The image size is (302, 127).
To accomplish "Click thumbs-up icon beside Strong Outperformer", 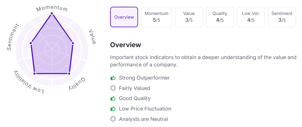I will coord(113,78).
